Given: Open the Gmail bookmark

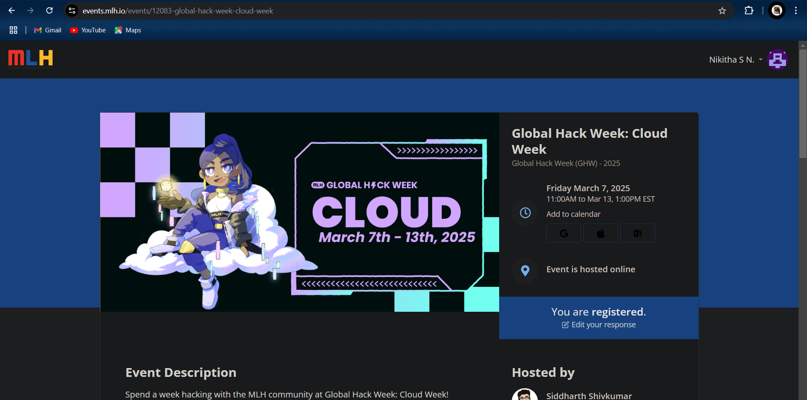Looking at the screenshot, I should tap(48, 30).
